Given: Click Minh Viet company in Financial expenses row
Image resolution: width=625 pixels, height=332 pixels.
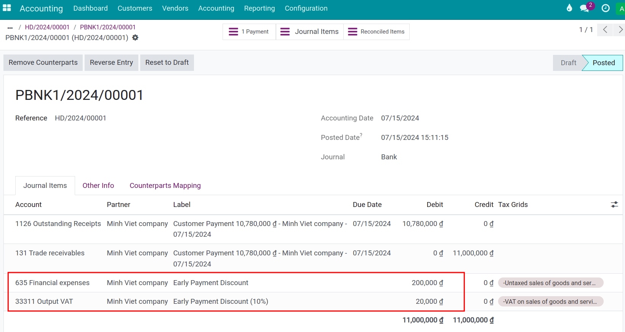Looking at the screenshot, I should pos(137,283).
